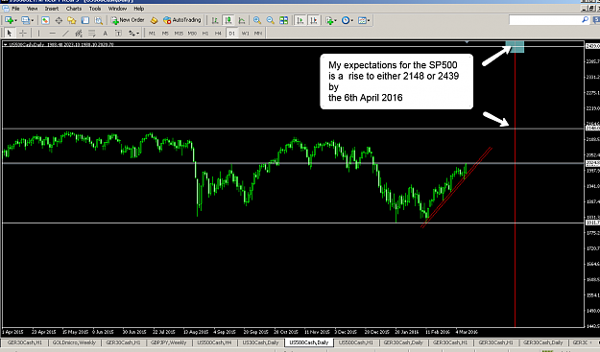The width and height of the screenshot is (600, 352).
Task: Select the D1 daily timeframe
Action: click(232, 34)
